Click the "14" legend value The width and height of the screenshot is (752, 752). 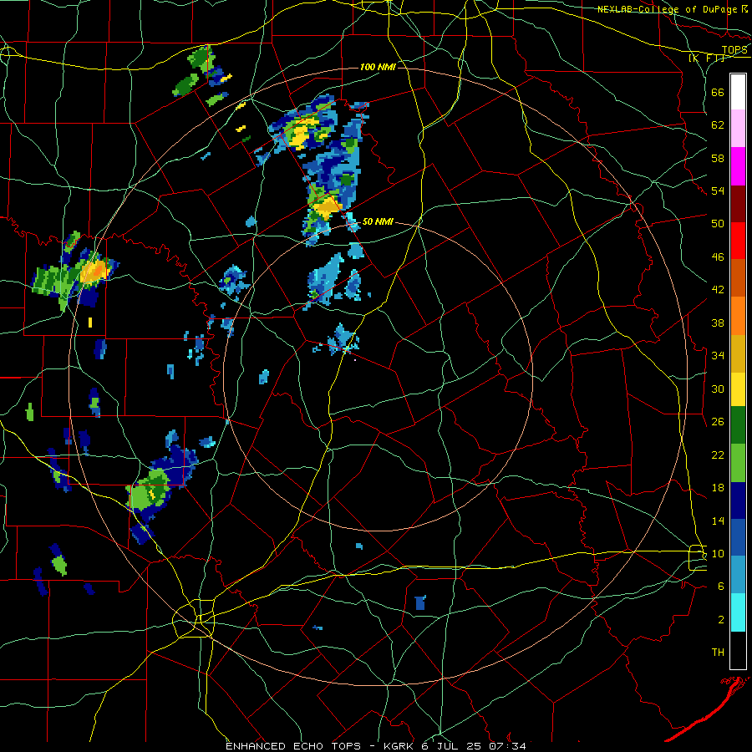(718, 521)
